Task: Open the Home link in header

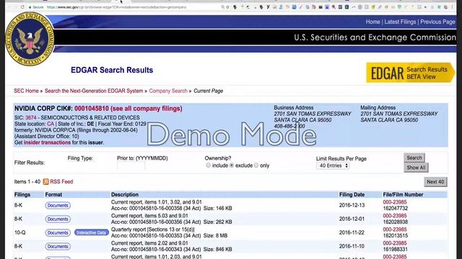Action: [x=372, y=22]
